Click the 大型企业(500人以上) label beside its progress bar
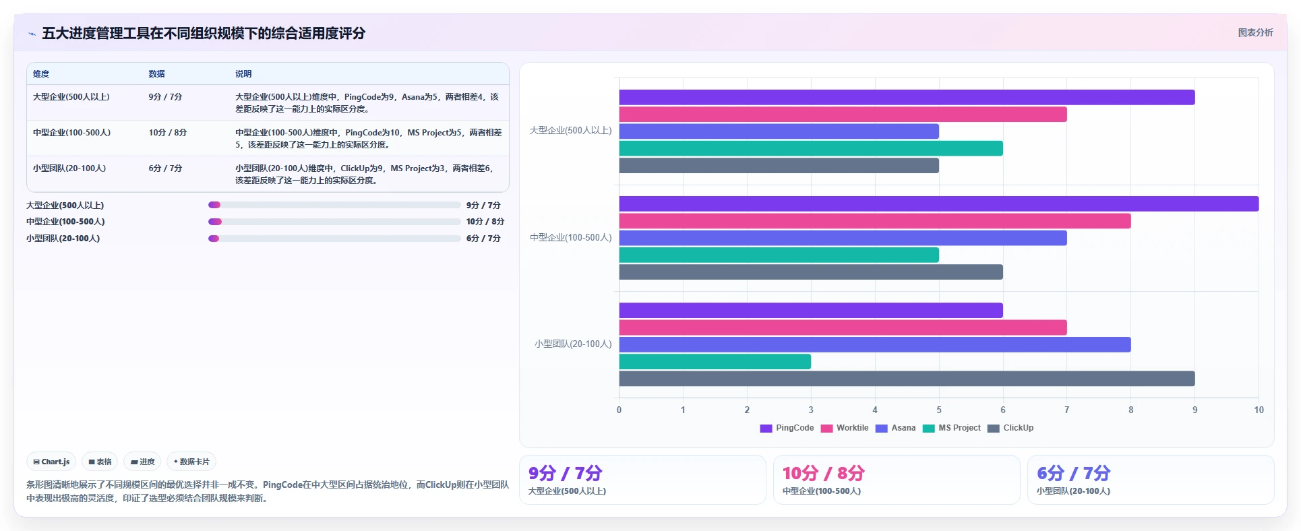This screenshot has height=531, width=1301. click(x=65, y=206)
